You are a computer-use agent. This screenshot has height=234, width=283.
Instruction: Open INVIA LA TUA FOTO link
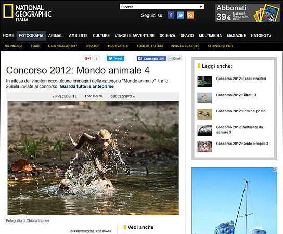coord(185,46)
